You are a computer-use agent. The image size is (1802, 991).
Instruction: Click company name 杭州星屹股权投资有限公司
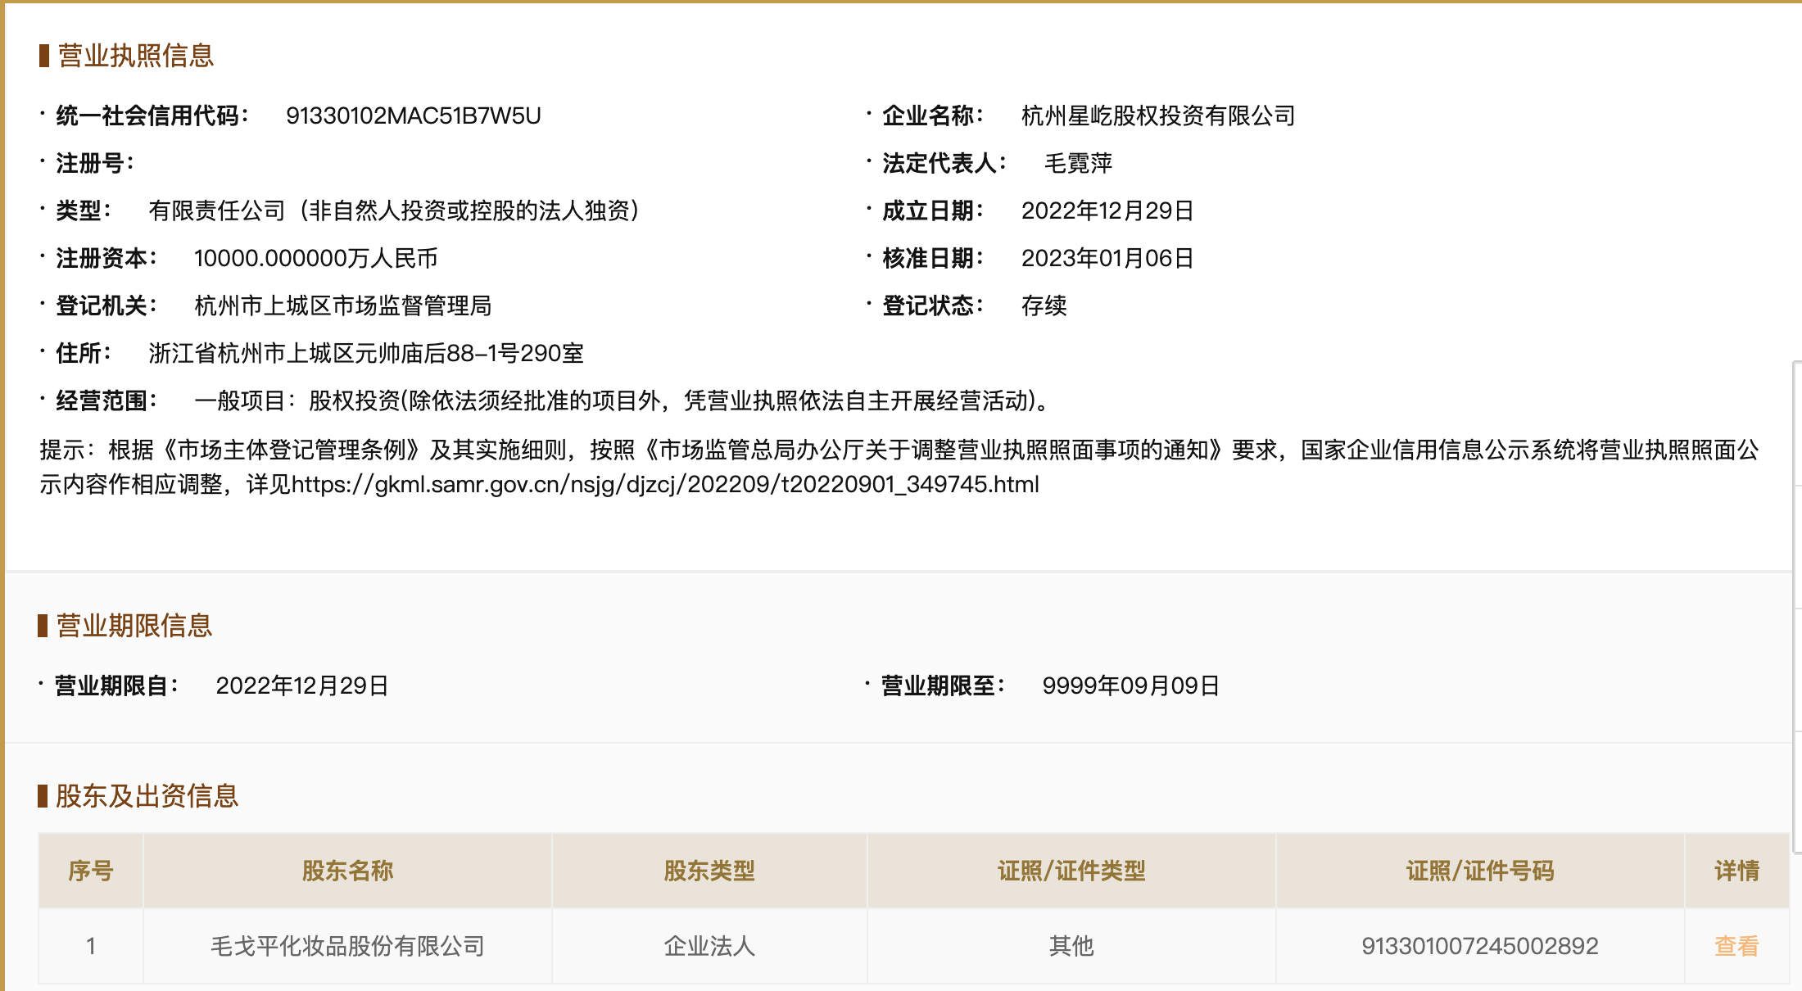click(1157, 115)
